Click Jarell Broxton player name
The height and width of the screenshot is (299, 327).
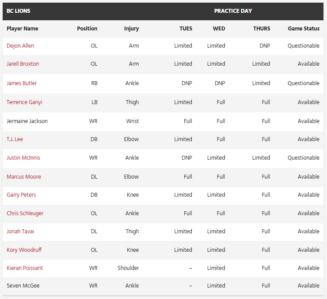pos(23,64)
